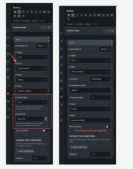Add a new interaction with the plus icon in the left panel

tap(42, 27)
